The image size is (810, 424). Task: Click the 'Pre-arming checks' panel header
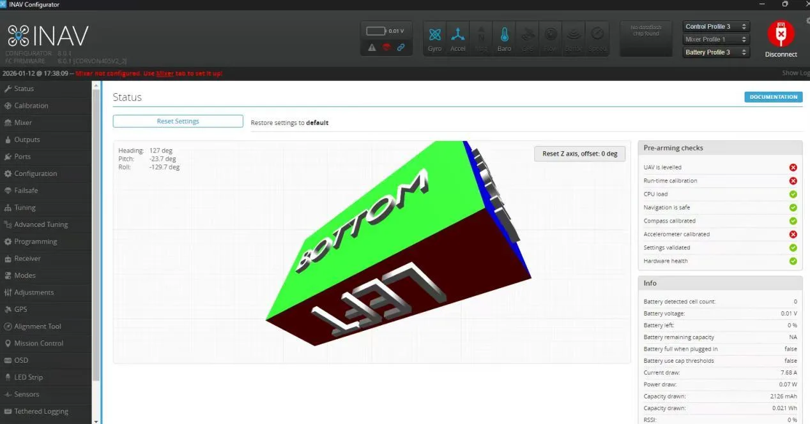(x=720, y=148)
